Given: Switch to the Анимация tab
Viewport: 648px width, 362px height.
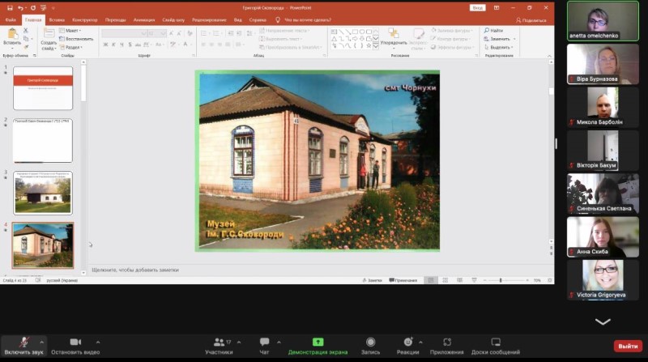Looking at the screenshot, I should point(144,19).
